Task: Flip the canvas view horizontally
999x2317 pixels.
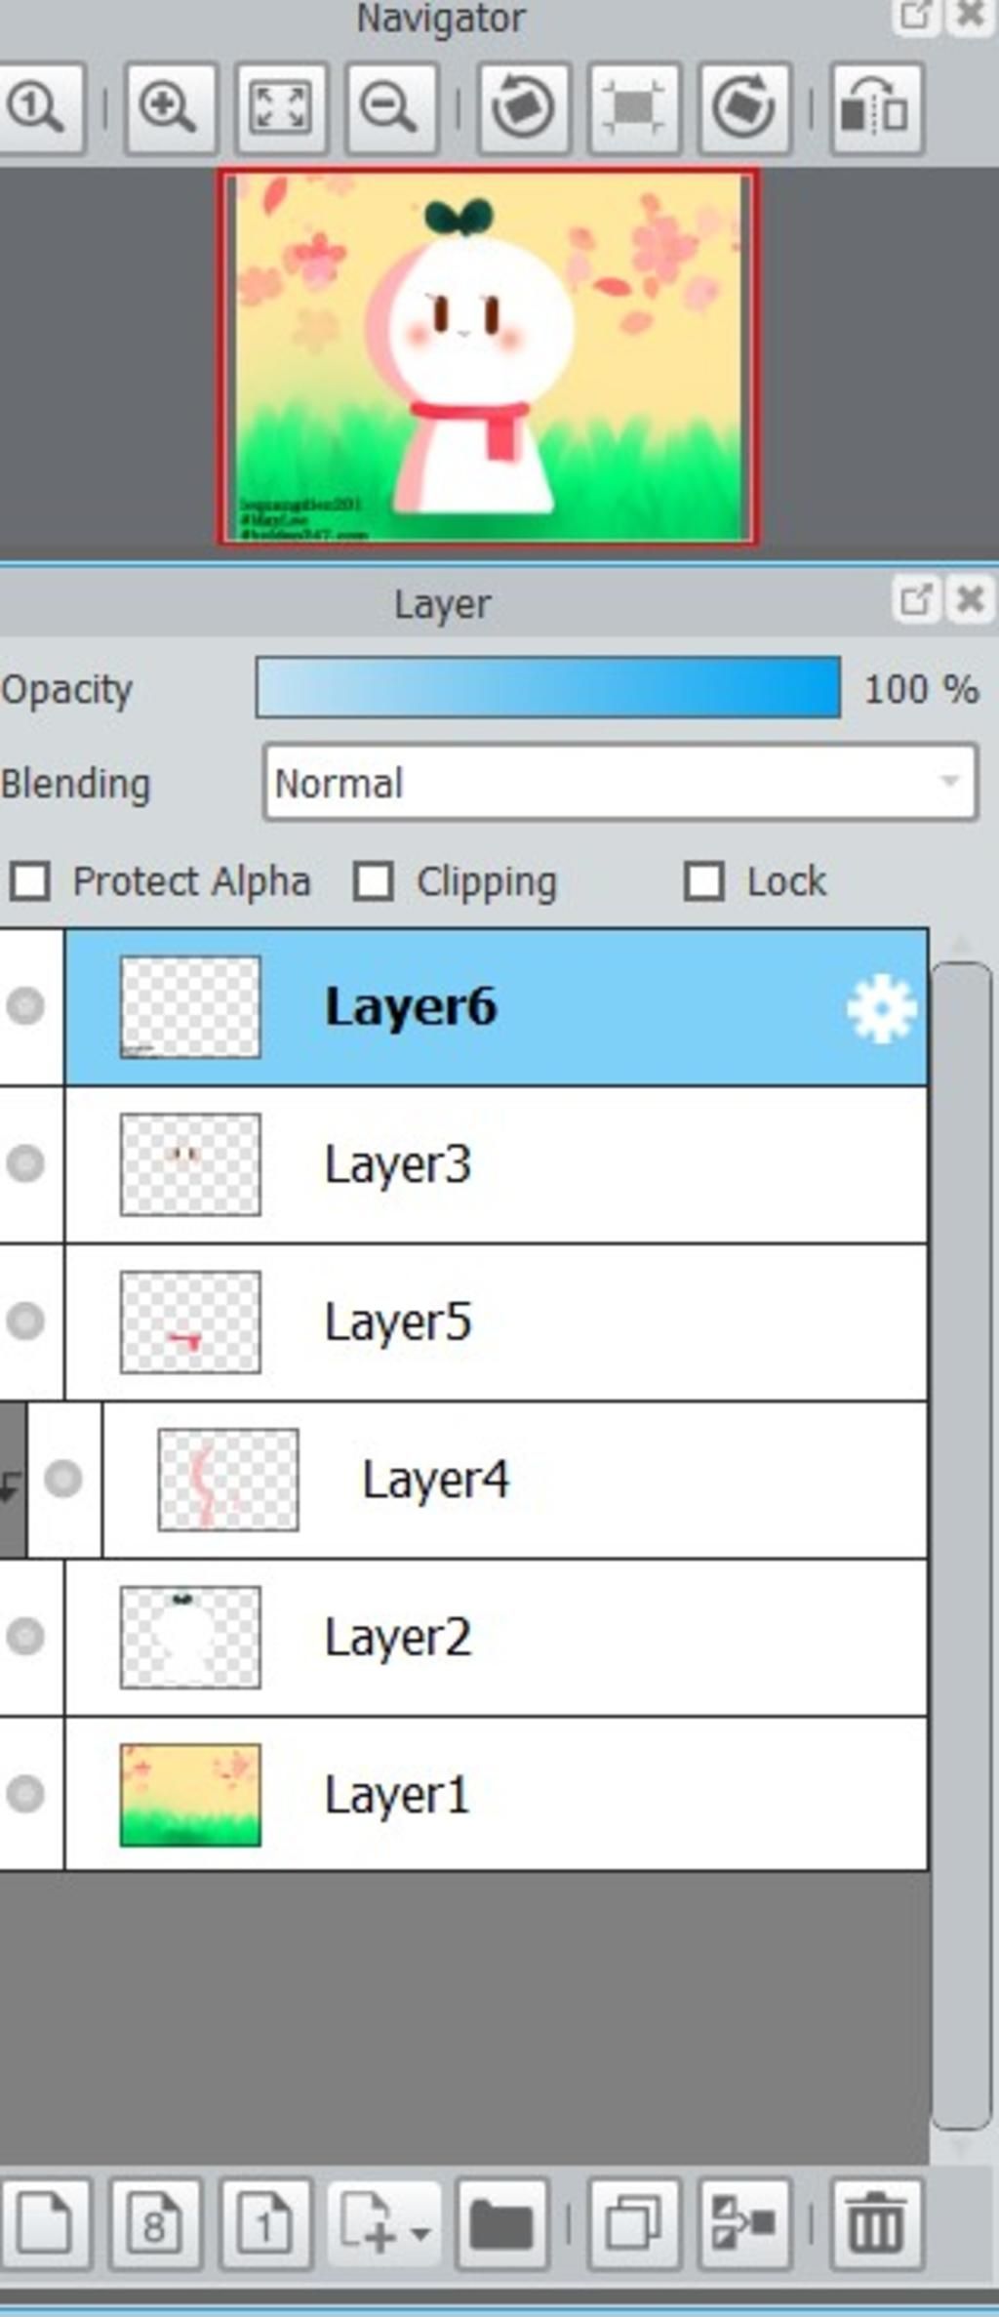Action: click(876, 108)
